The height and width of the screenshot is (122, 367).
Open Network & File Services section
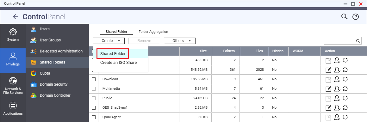pos(13,86)
